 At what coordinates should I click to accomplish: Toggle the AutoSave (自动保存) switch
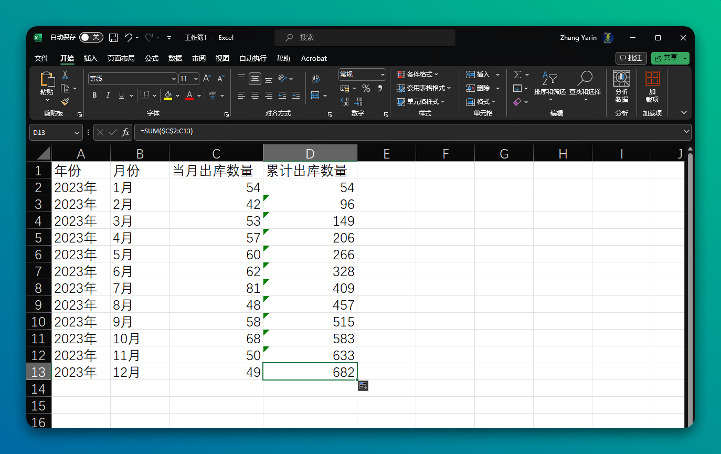click(x=91, y=37)
